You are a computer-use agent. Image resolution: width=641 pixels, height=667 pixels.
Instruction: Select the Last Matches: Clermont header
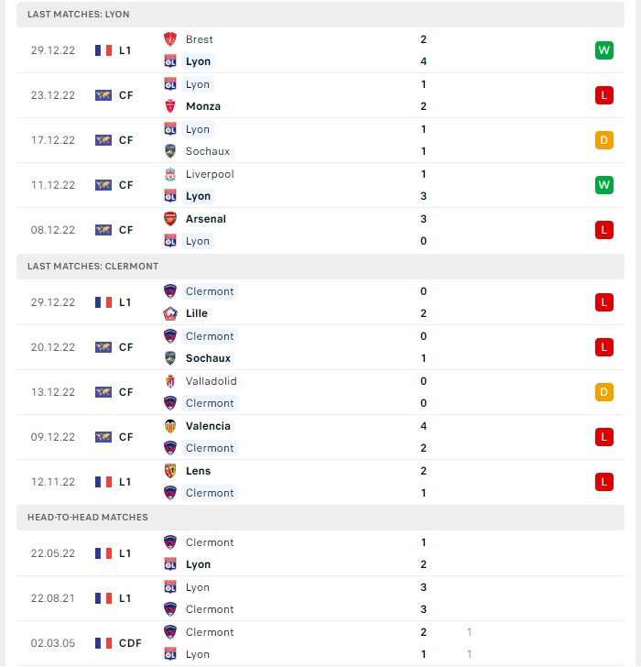point(320,267)
